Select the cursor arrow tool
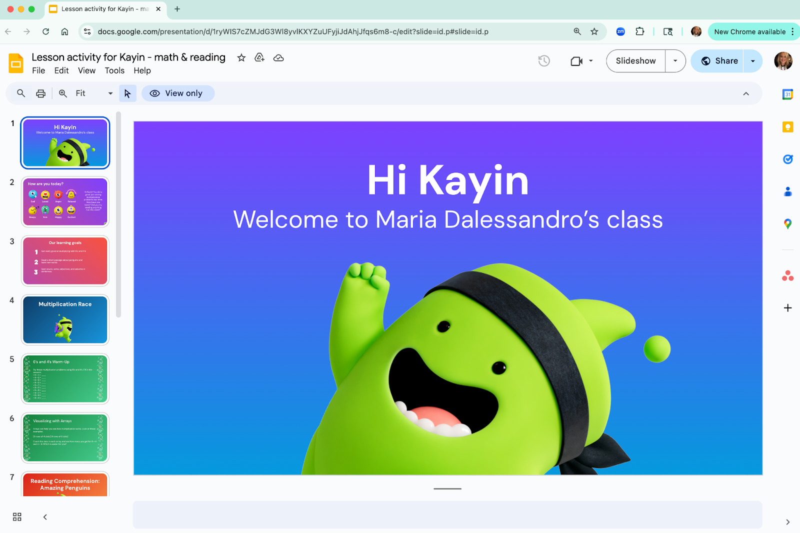Viewport: 800px width, 533px height. tap(127, 93)
